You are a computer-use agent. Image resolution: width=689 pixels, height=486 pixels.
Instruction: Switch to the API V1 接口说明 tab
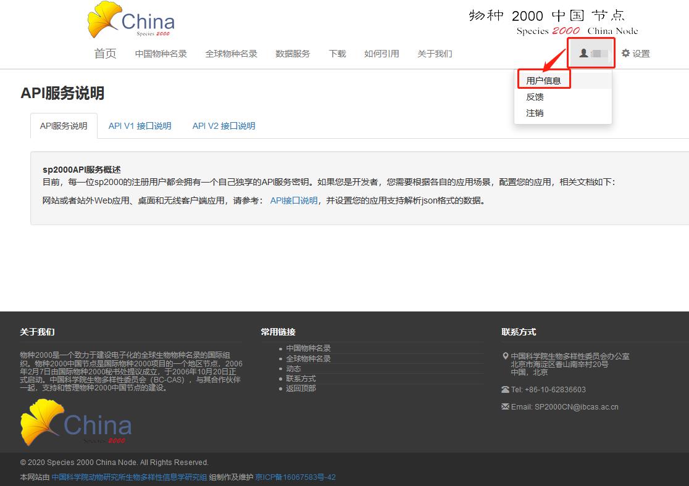tap(140, 126)
